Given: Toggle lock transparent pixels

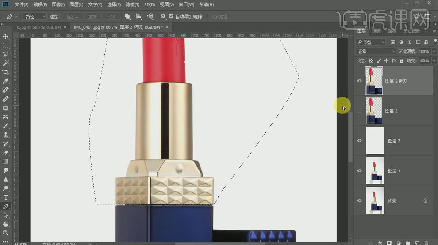Looking at the screenshot, I should point(371,60).
